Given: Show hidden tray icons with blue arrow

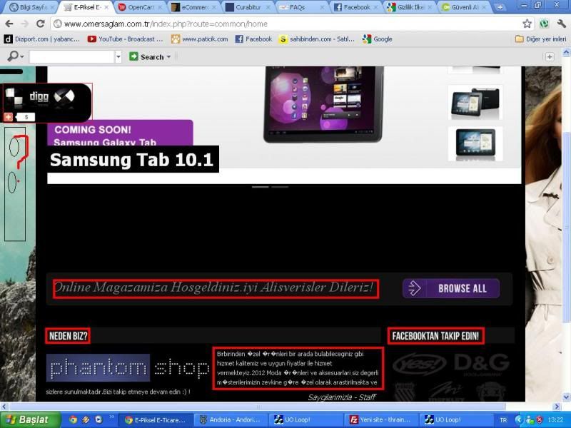Looking at the screenshot, I should (x=519, y=419).
